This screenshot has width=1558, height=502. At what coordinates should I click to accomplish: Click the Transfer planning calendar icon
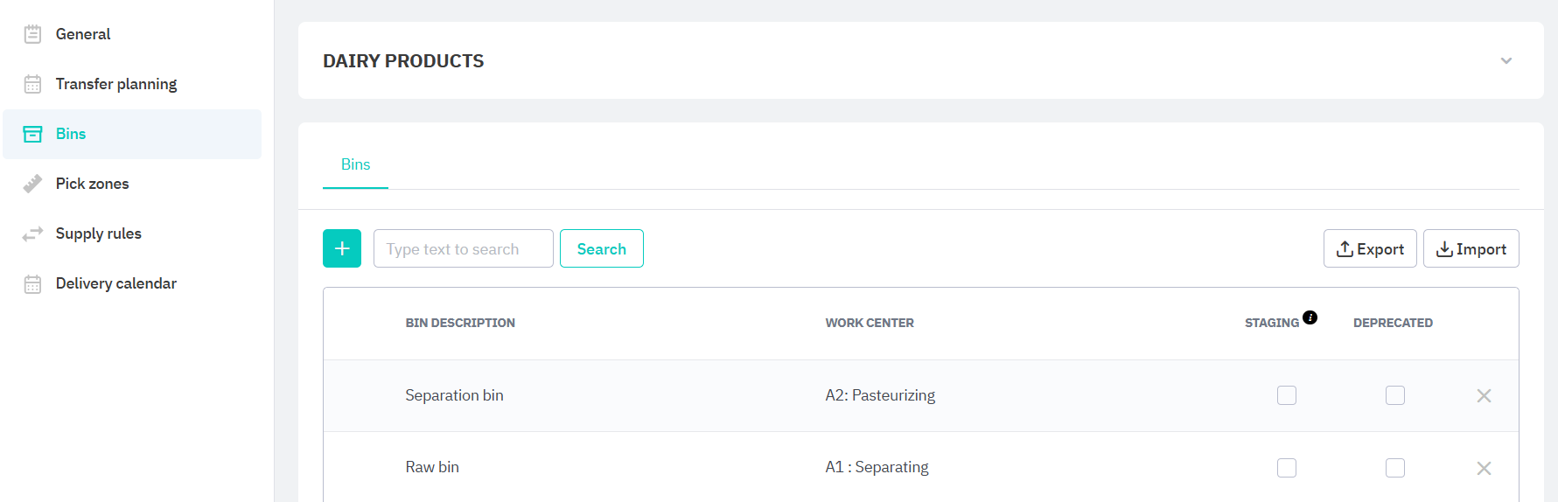coord(32,84)
